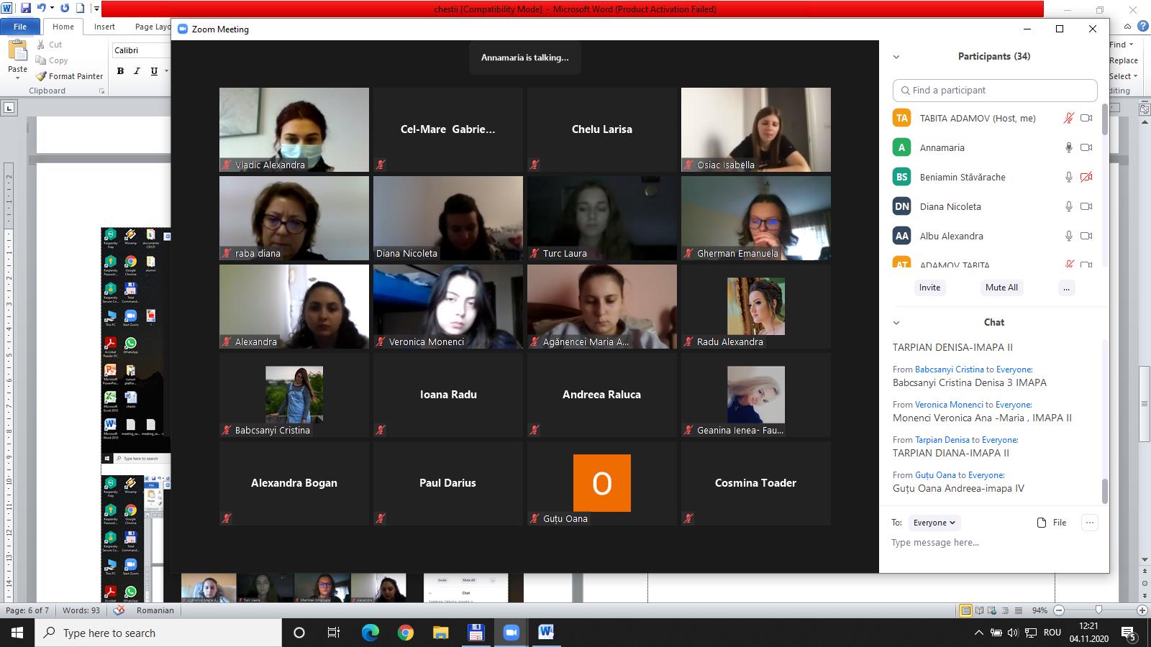1151x647 pixels.
Task: Toggle Beniamin Stăvărache's video camera icon
Action: coord(1086,177)
